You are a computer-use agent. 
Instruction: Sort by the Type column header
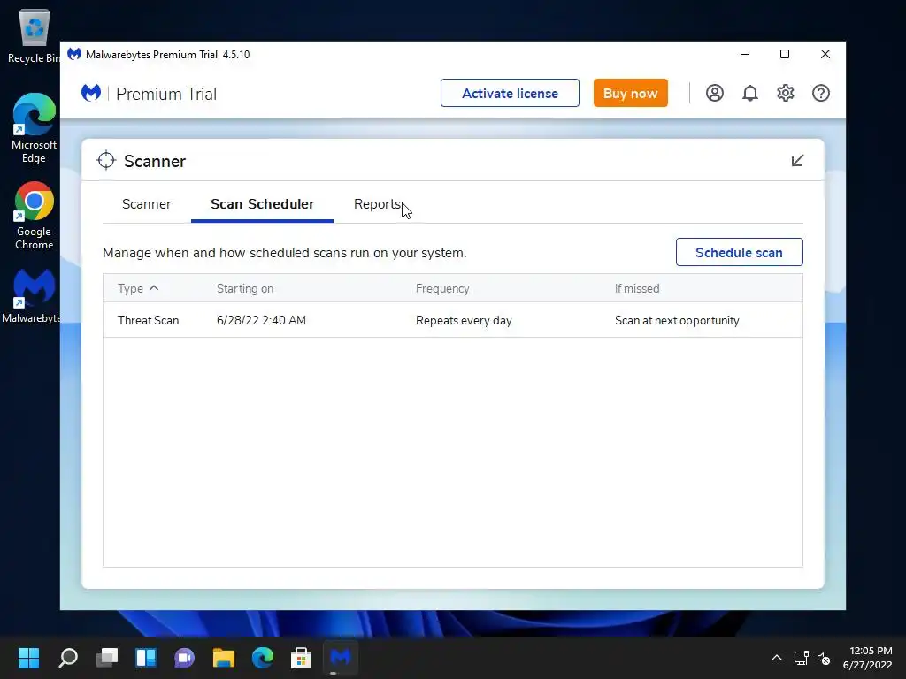[x=137, y=288]
